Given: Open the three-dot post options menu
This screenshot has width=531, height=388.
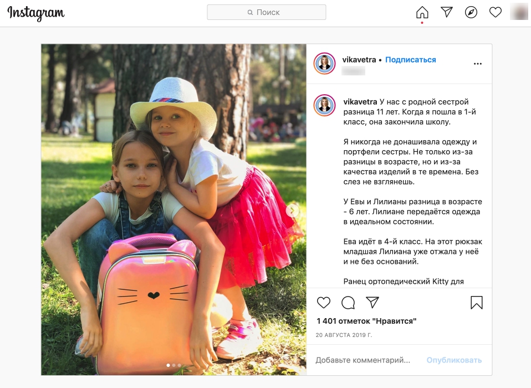Looking at the screenshot, I should (x=477, y=64).
